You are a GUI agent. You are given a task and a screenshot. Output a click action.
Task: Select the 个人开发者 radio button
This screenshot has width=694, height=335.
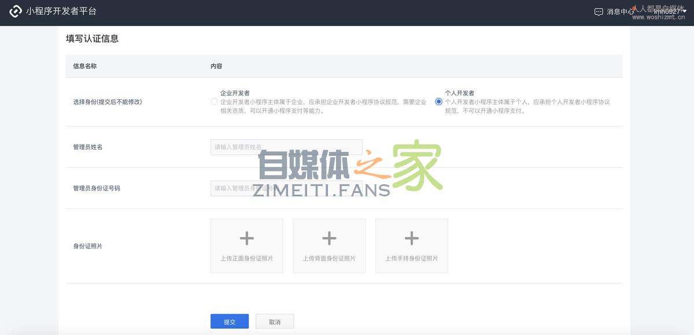[438, 103]
